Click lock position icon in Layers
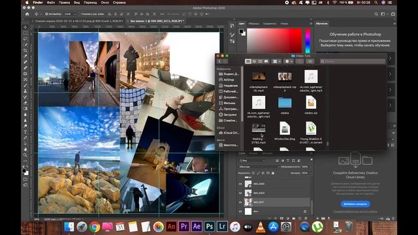 (x=263, y=173)
